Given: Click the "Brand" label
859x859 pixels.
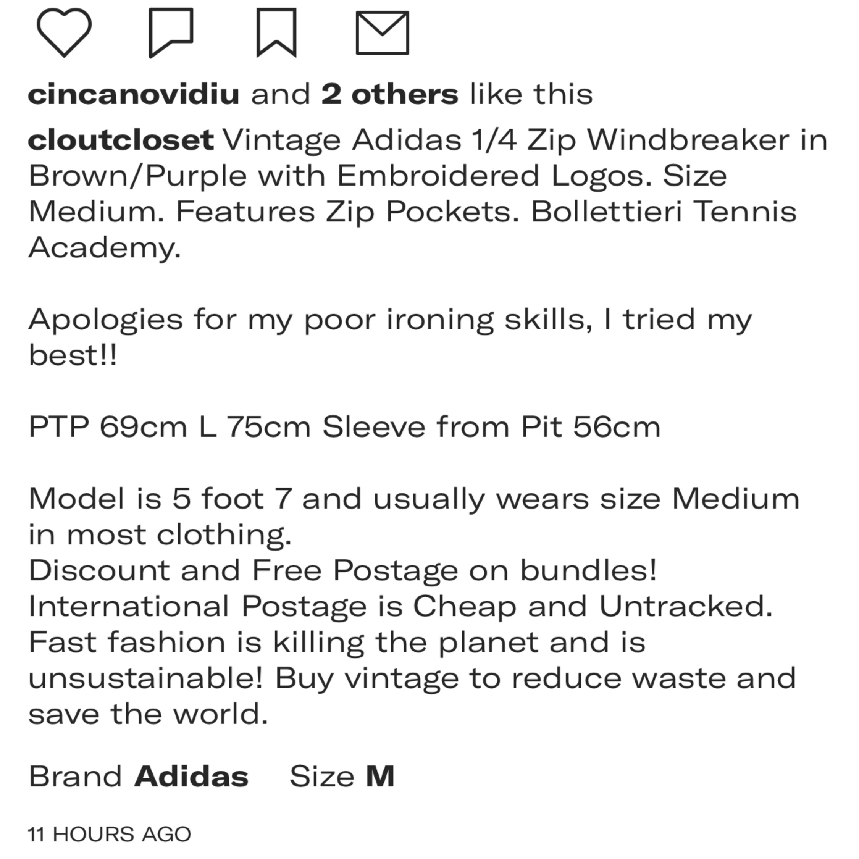Looking at the screenshot, I should pos(75,776).
